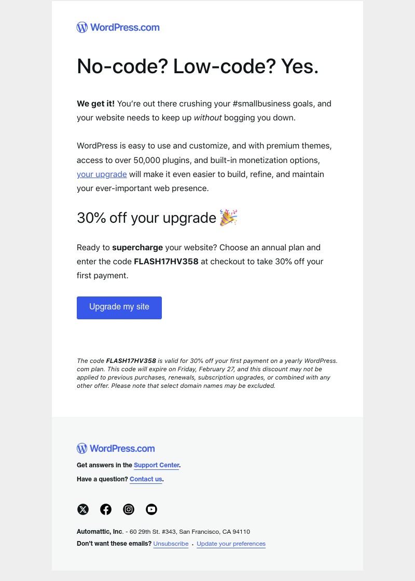This screenshot has width=415, height=581.
Task: Click the WordPress.com logo in the footer
Action: (116, 448)
